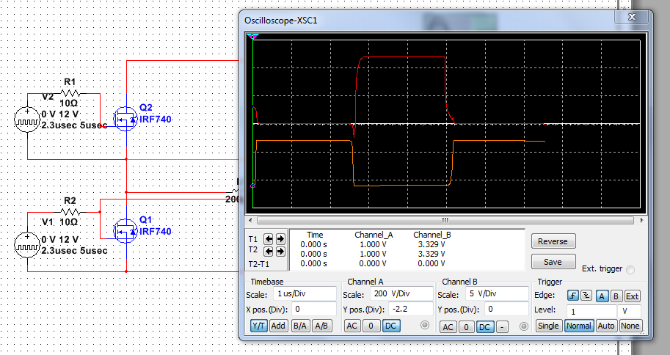Click Channel B connection indicator circle
The image size is (670, 355).
[524, 326]
